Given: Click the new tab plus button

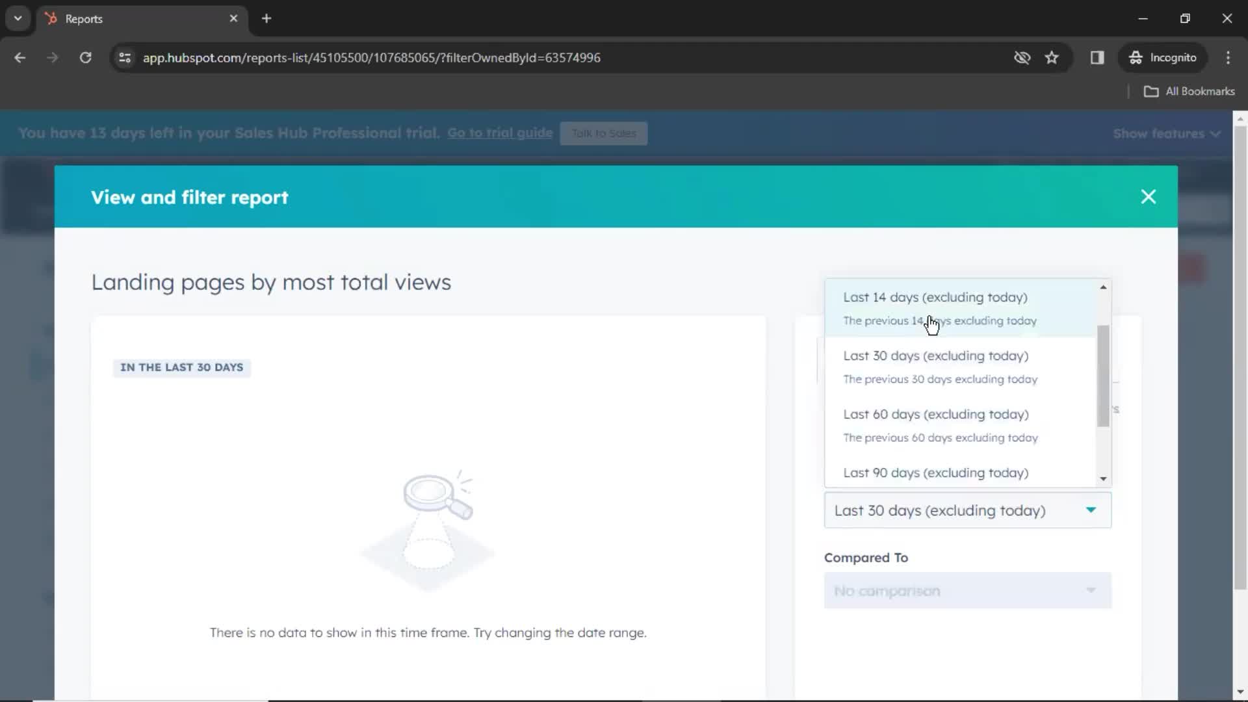Looking at the screenshot, I should click(x=266, y=19).
